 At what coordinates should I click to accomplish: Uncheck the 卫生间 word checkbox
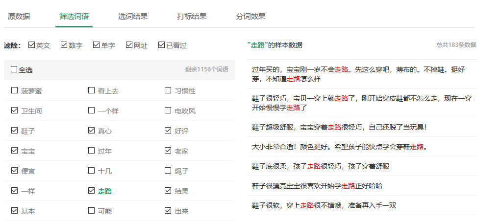point(14,110)
